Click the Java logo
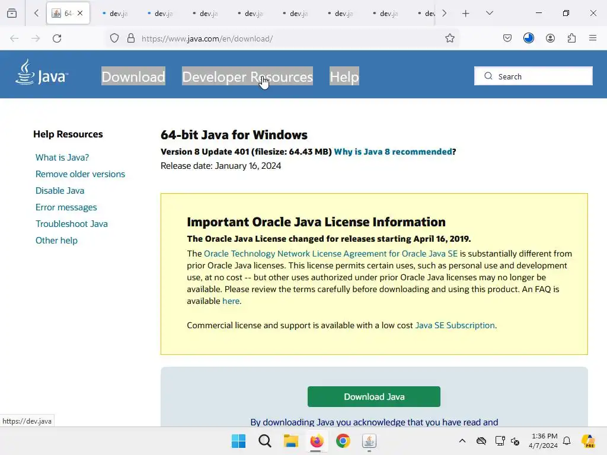This screenshot has height=455, width=607. [41, 72]
